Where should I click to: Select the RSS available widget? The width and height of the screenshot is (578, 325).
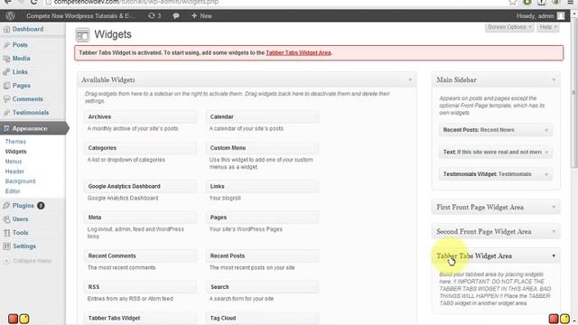pos(141,287)
